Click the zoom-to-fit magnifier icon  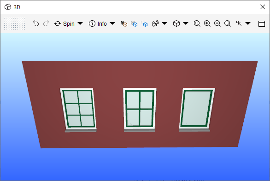pos(197,23)
